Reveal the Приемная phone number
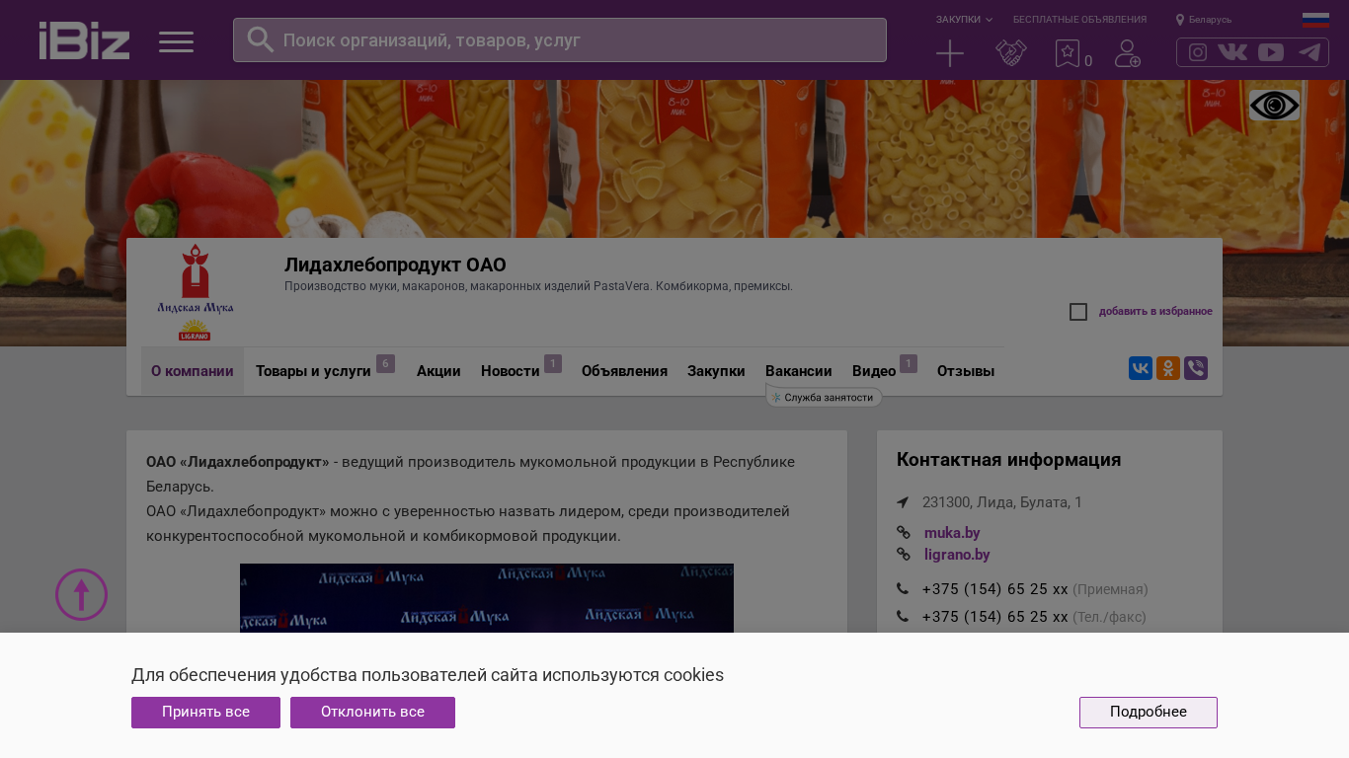Image resolution: width=1349 pixels, height=758 pixels. (995, 589)
